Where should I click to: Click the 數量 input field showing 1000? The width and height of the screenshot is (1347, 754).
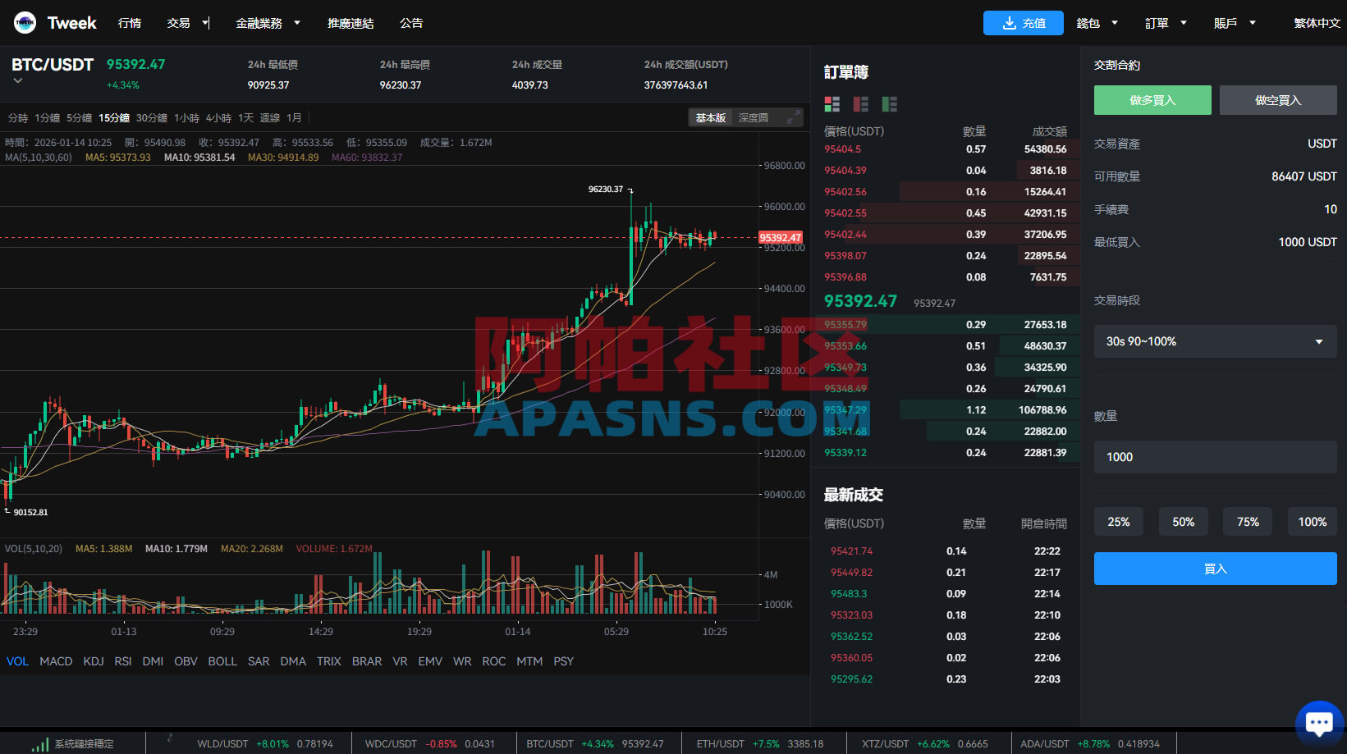coord(1215,457)
